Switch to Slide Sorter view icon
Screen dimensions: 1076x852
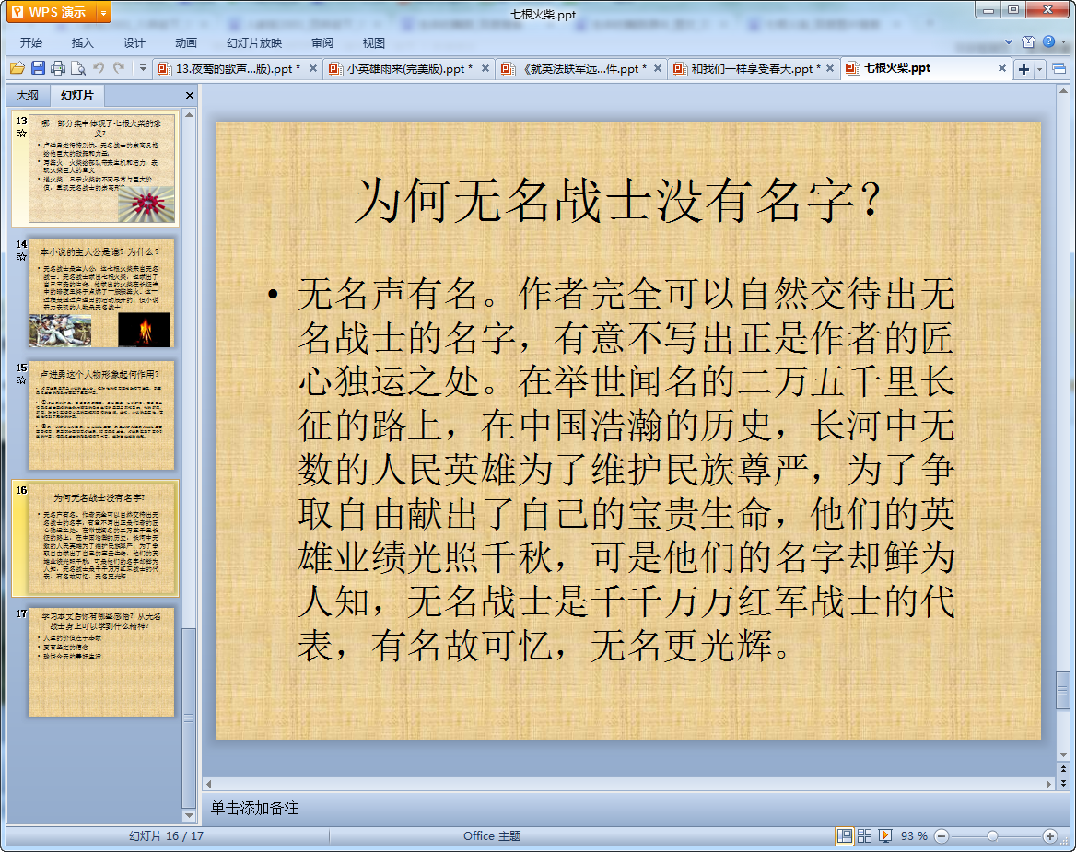865,835
